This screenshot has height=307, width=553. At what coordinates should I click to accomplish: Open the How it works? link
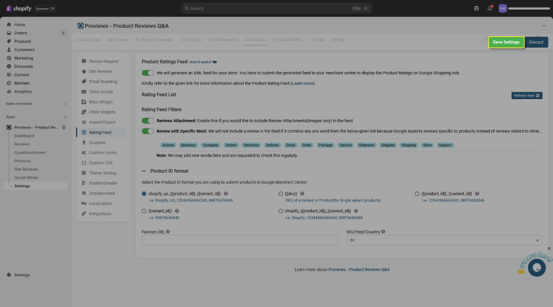201,62
